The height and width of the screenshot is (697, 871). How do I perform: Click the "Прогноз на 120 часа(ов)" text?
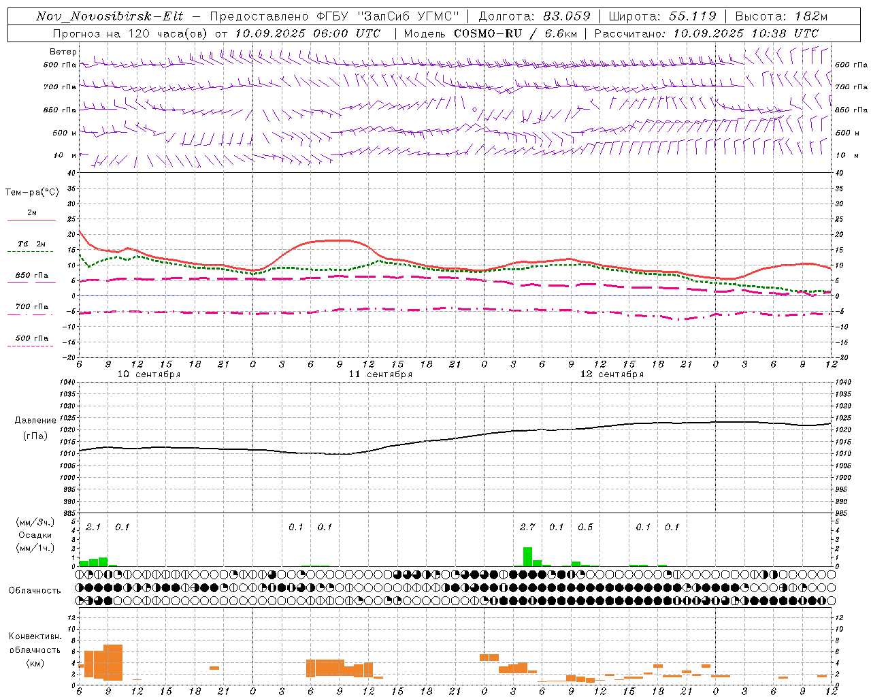(x=131, y=33)
